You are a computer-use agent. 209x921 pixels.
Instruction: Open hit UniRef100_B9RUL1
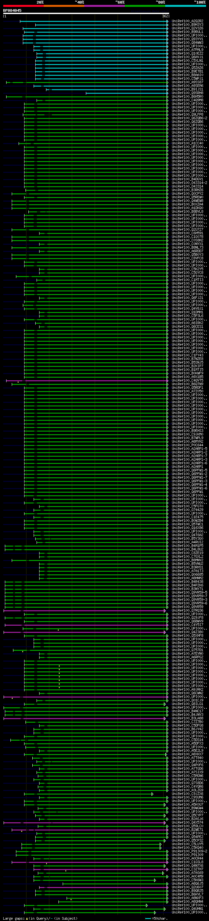[187, 32]
